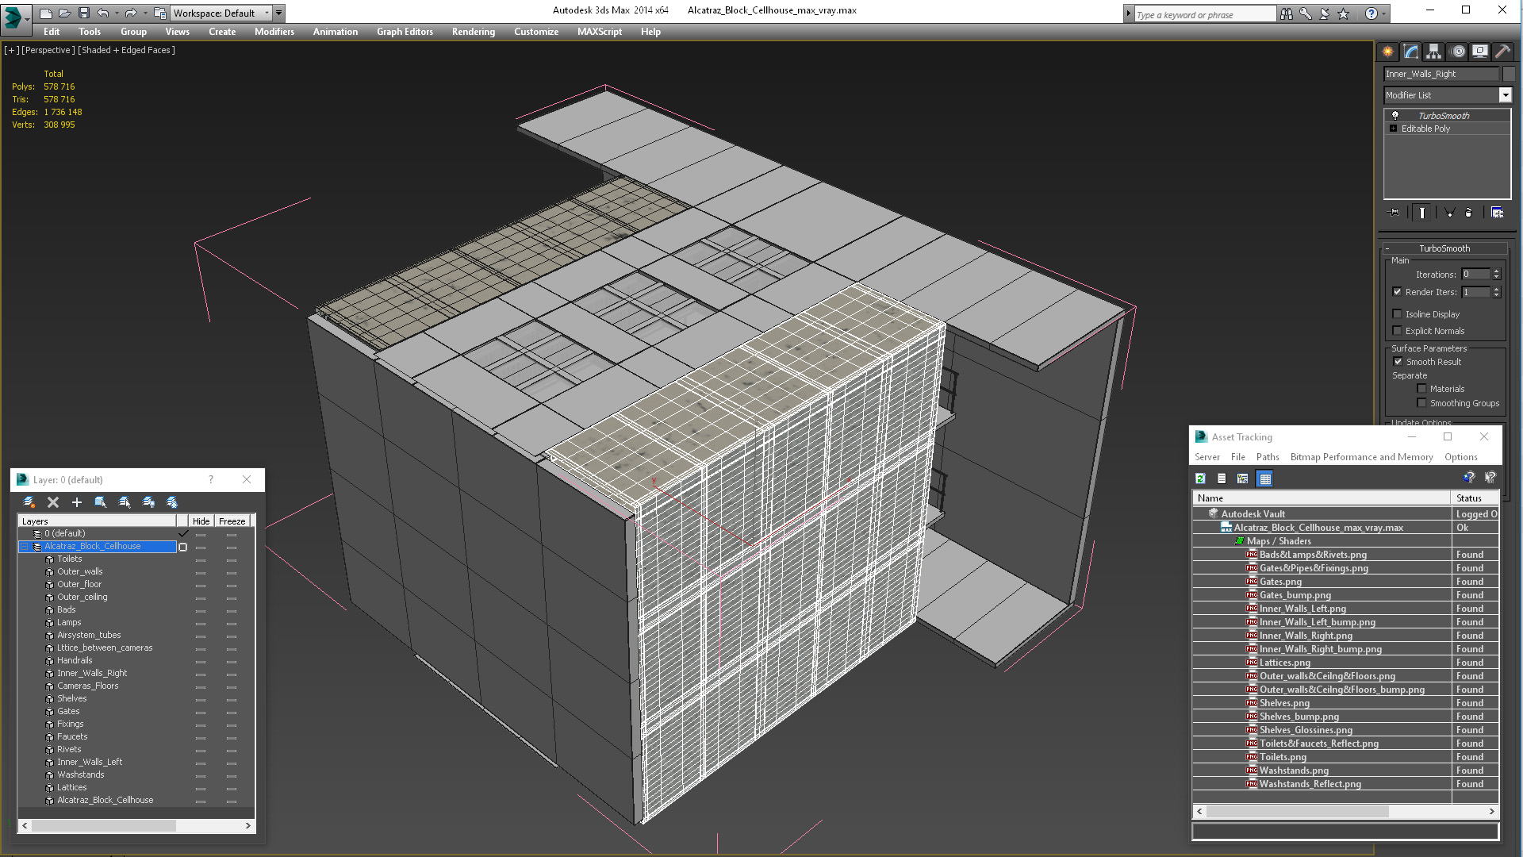Click Status Log icon in Asset Tracking
1523x857 pixels.
[1222, 478]
